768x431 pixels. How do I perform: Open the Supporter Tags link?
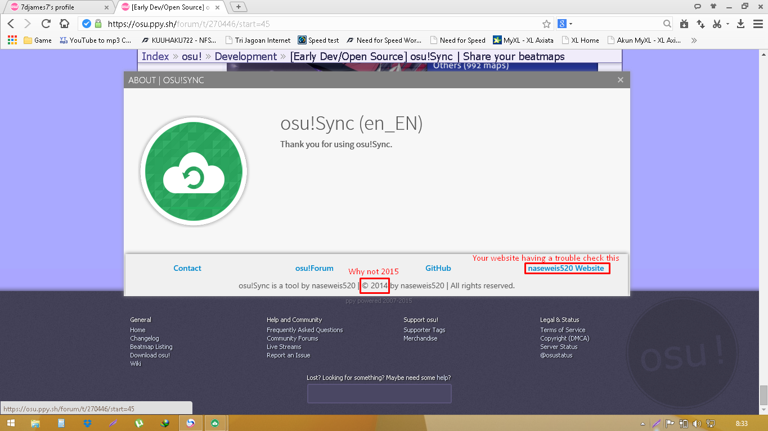[x=424, y=330]
